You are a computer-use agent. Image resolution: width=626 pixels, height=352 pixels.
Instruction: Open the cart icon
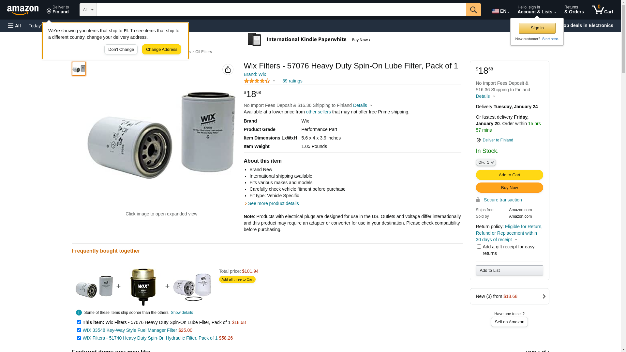pos(603,10)
